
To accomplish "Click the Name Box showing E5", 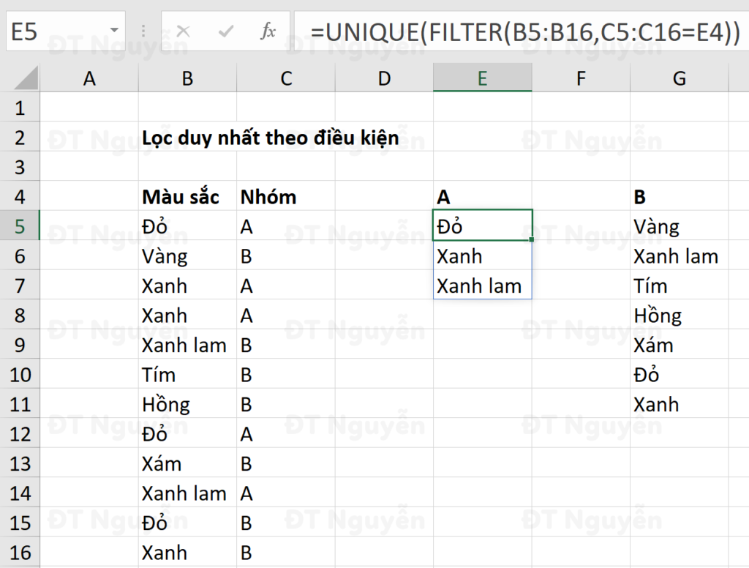I will pyautogui.click(x=65, y=31).
